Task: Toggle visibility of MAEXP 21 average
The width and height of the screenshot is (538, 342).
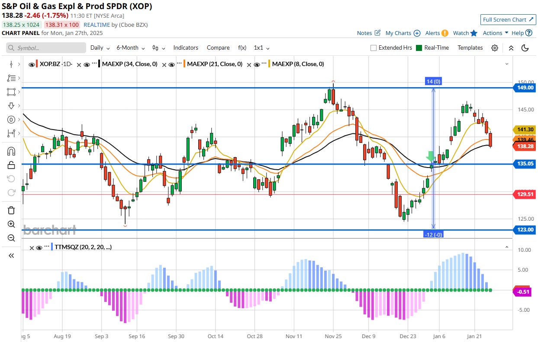Action: [172, 64]
